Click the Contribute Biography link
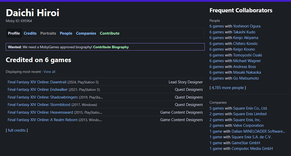Viewport: 291px width, 156px height. pyautogui.click(x=111, y=47)
